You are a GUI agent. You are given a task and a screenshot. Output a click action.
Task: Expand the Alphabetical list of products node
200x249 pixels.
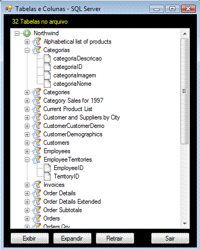(27, 42)
